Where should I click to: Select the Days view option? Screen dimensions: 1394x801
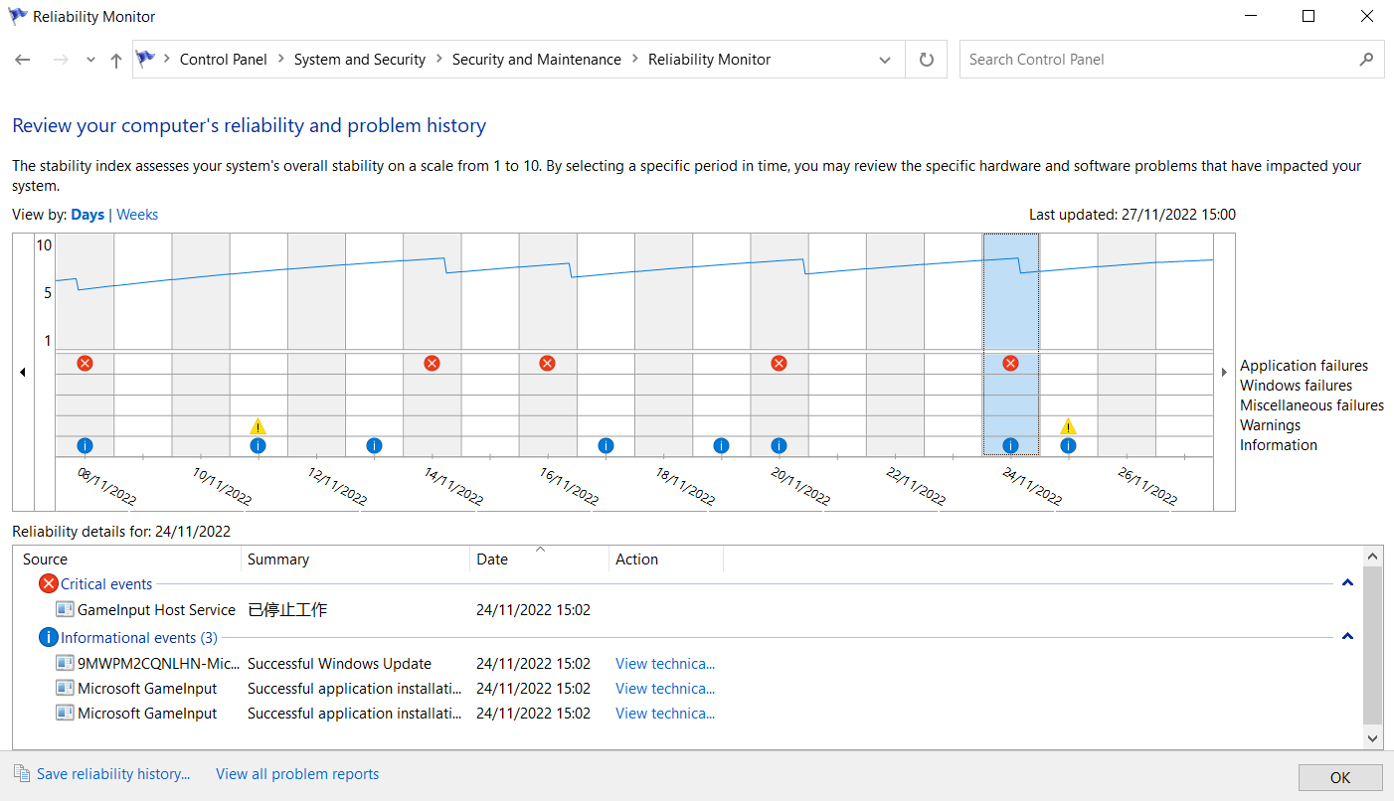[87, 215]
